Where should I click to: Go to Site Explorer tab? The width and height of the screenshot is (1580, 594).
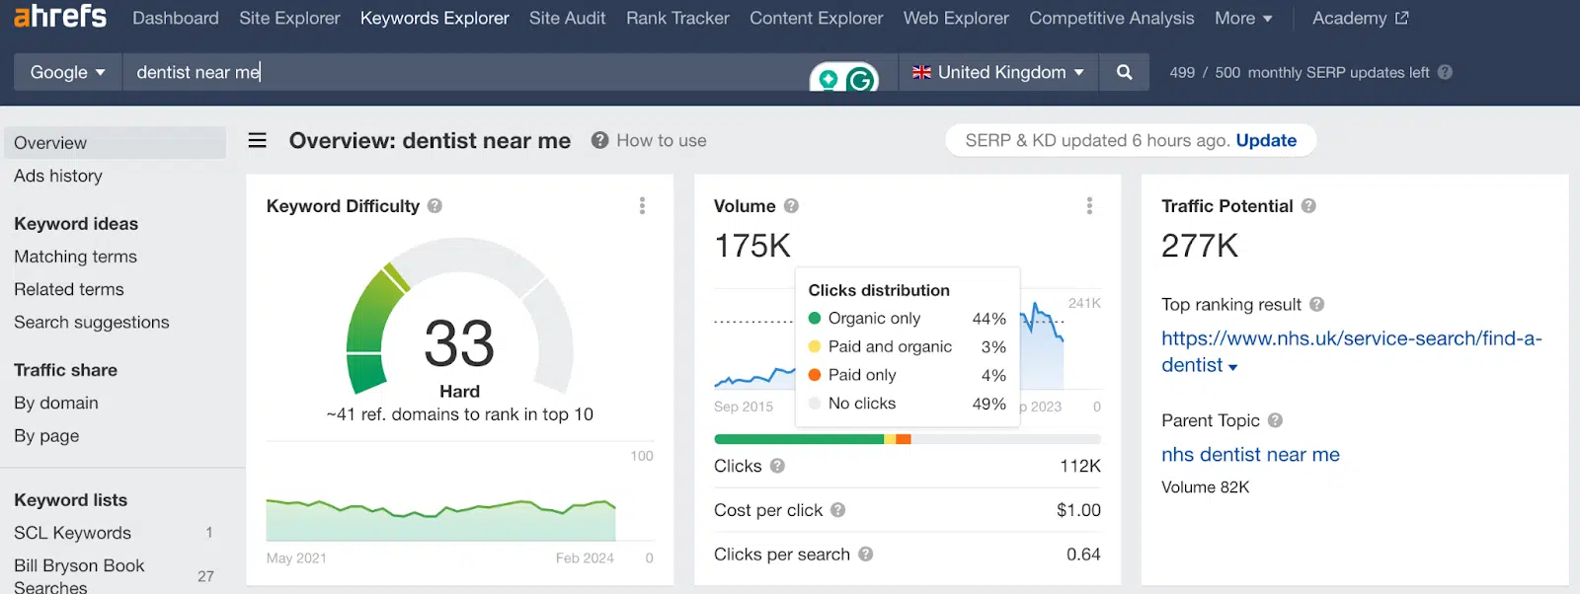(x=289, y=18)
